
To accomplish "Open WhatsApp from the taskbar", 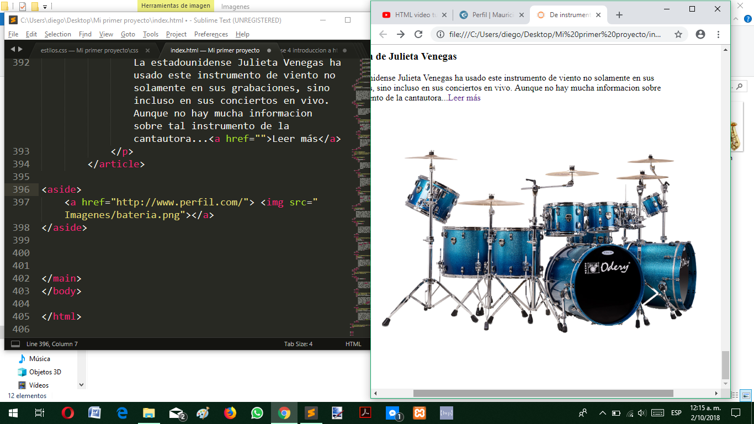I will click(x=257, y=413).
